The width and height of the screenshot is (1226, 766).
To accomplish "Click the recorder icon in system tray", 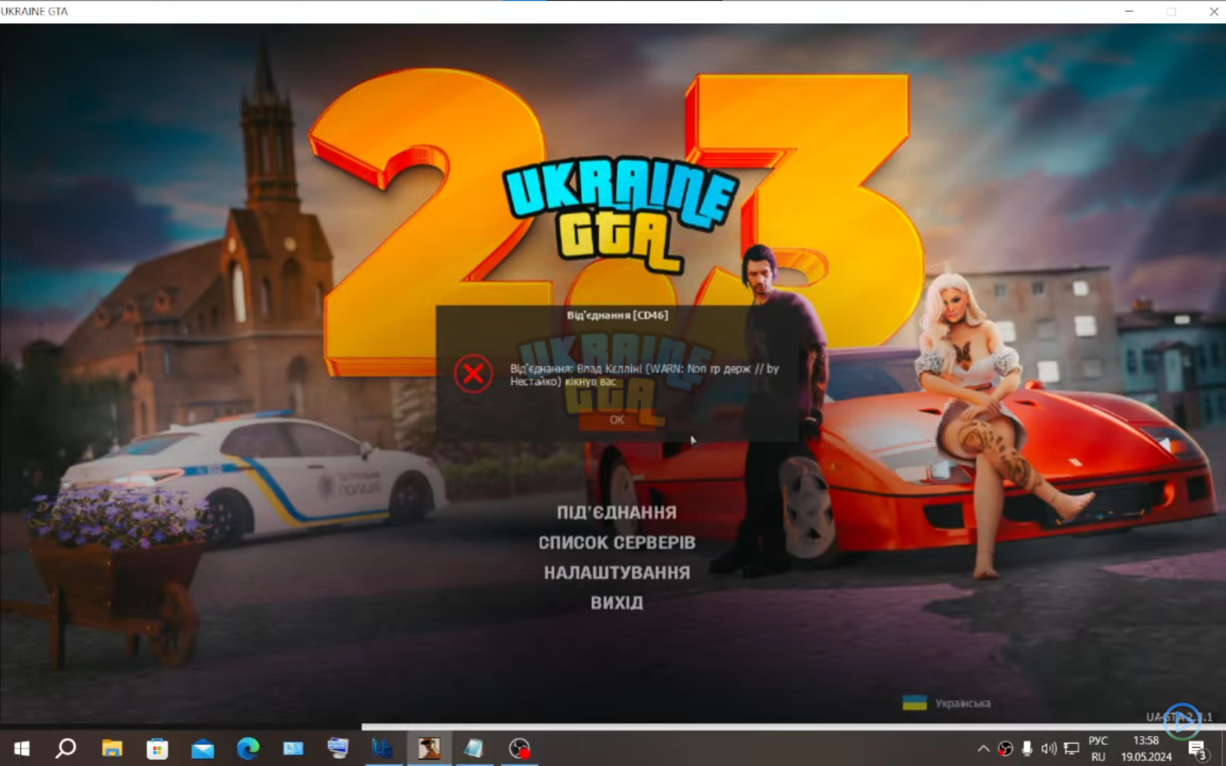I will pyautogui.click(x=1006, y=748).
